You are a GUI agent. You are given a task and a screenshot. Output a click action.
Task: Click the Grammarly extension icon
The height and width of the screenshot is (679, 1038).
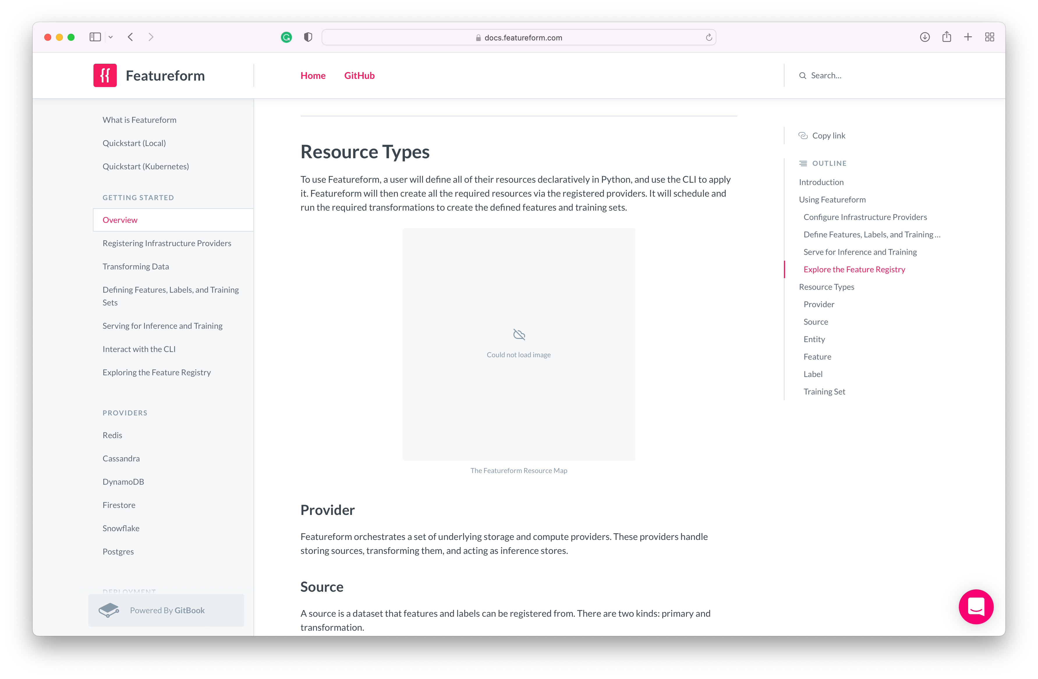tap(286, 37)
